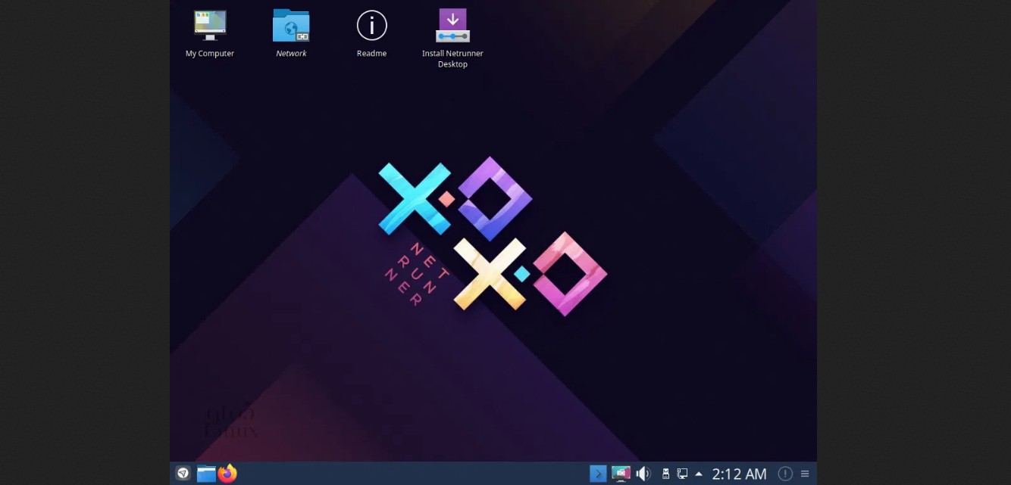Open the 2:12 AM clock calendar

tap(739, 474)
